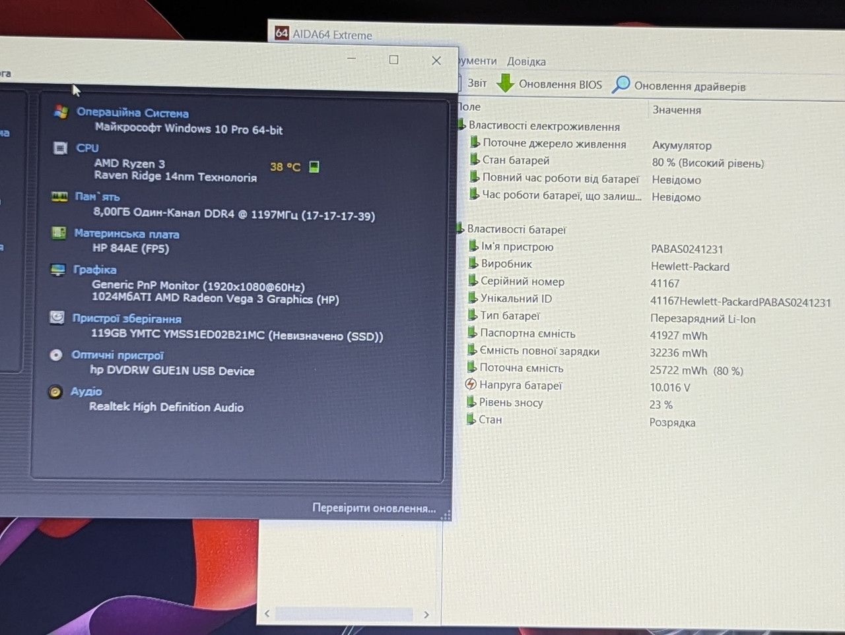
Task: Click the left arrow of AIDA64 horizontal scrollbar
Action: (267, 614)
